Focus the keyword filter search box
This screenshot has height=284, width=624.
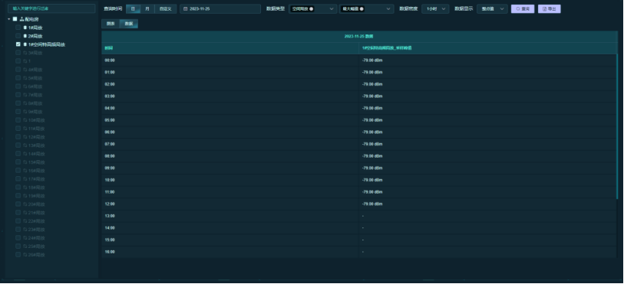pyautogui.click(x=51, y=8)
